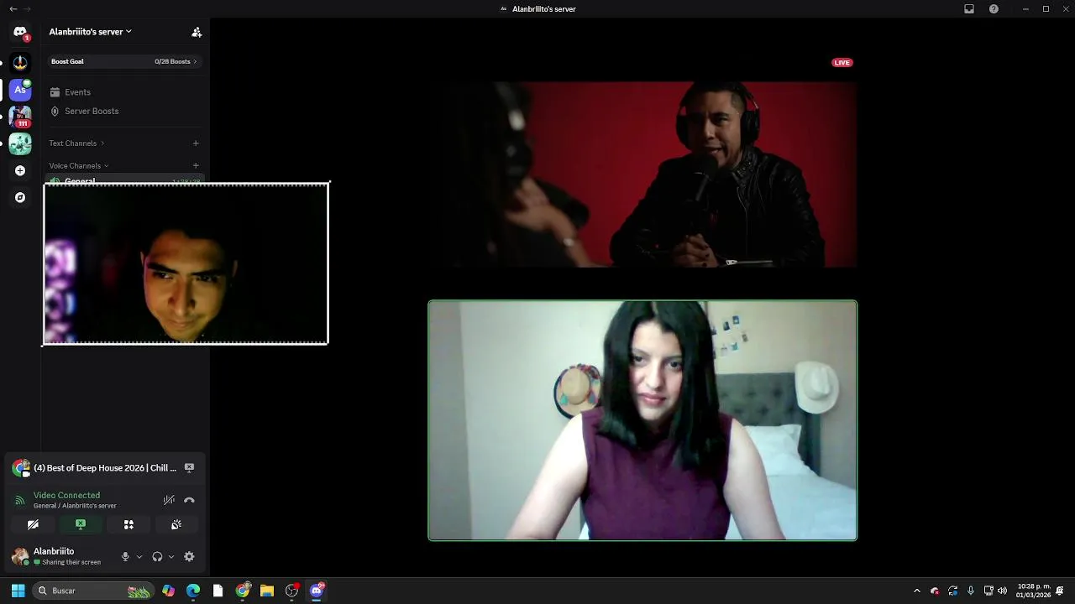Viewport: 1075px width, 604px height.
Task: Add a new server via the plus icon
Action: coord(20,170)
